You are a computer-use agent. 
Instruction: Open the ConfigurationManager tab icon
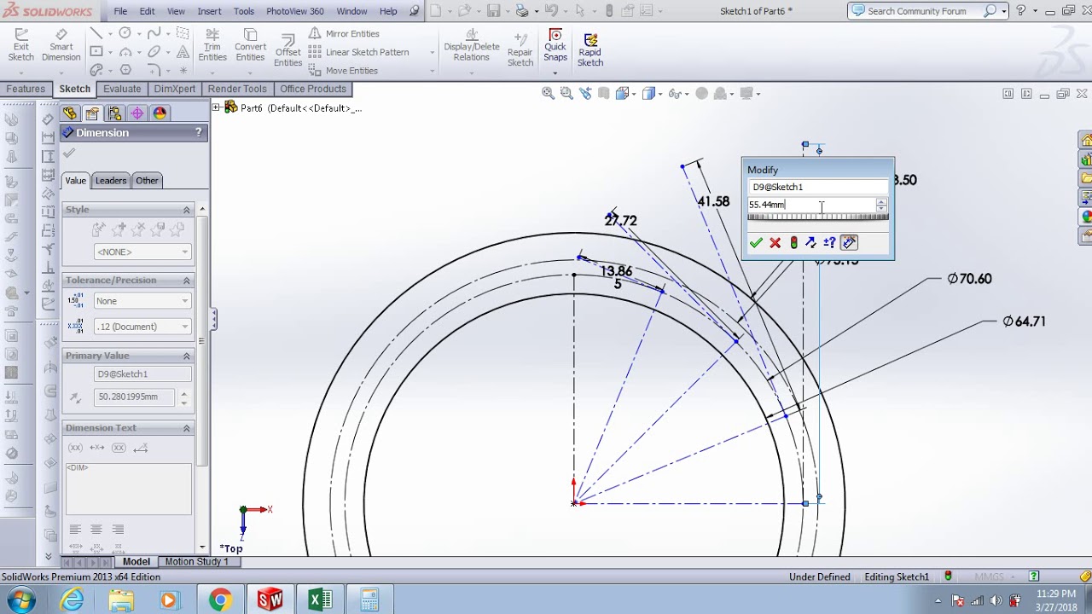tap(114, 113)
